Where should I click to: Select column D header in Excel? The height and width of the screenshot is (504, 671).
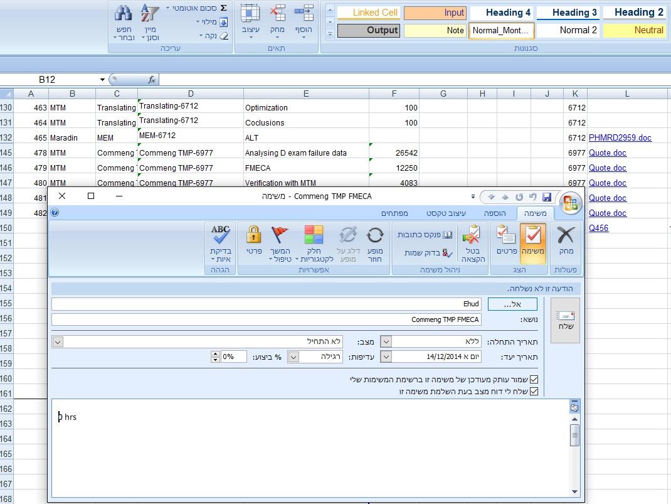point(191,94)
